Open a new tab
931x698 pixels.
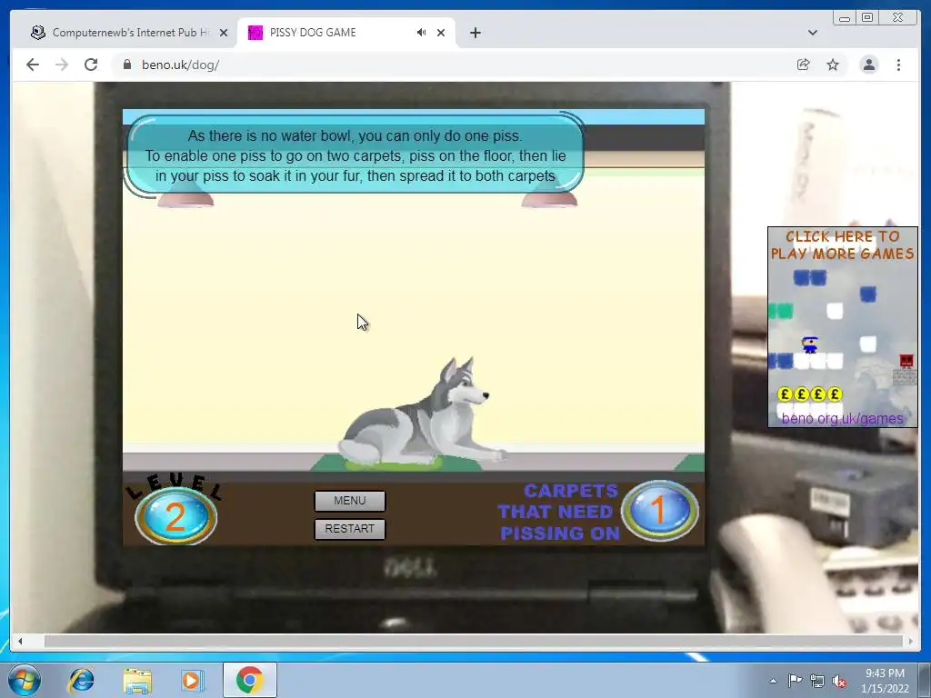[x=475, y=33]
